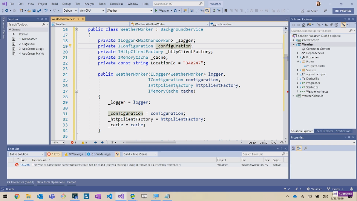
Task: Open the Entire Solution scope dropdown
Action: click(x=26, y=154)
